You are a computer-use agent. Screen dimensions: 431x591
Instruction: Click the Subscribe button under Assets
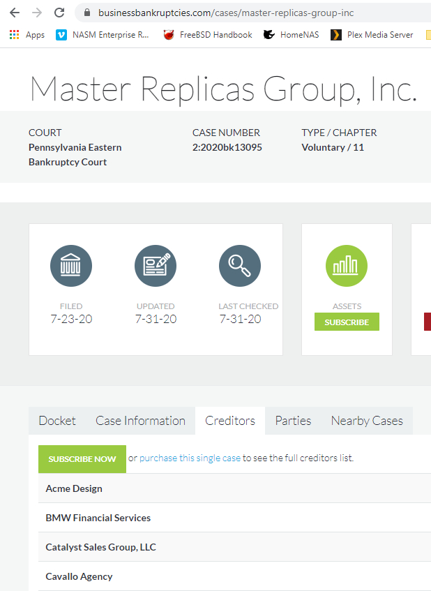tap(347, 322)
